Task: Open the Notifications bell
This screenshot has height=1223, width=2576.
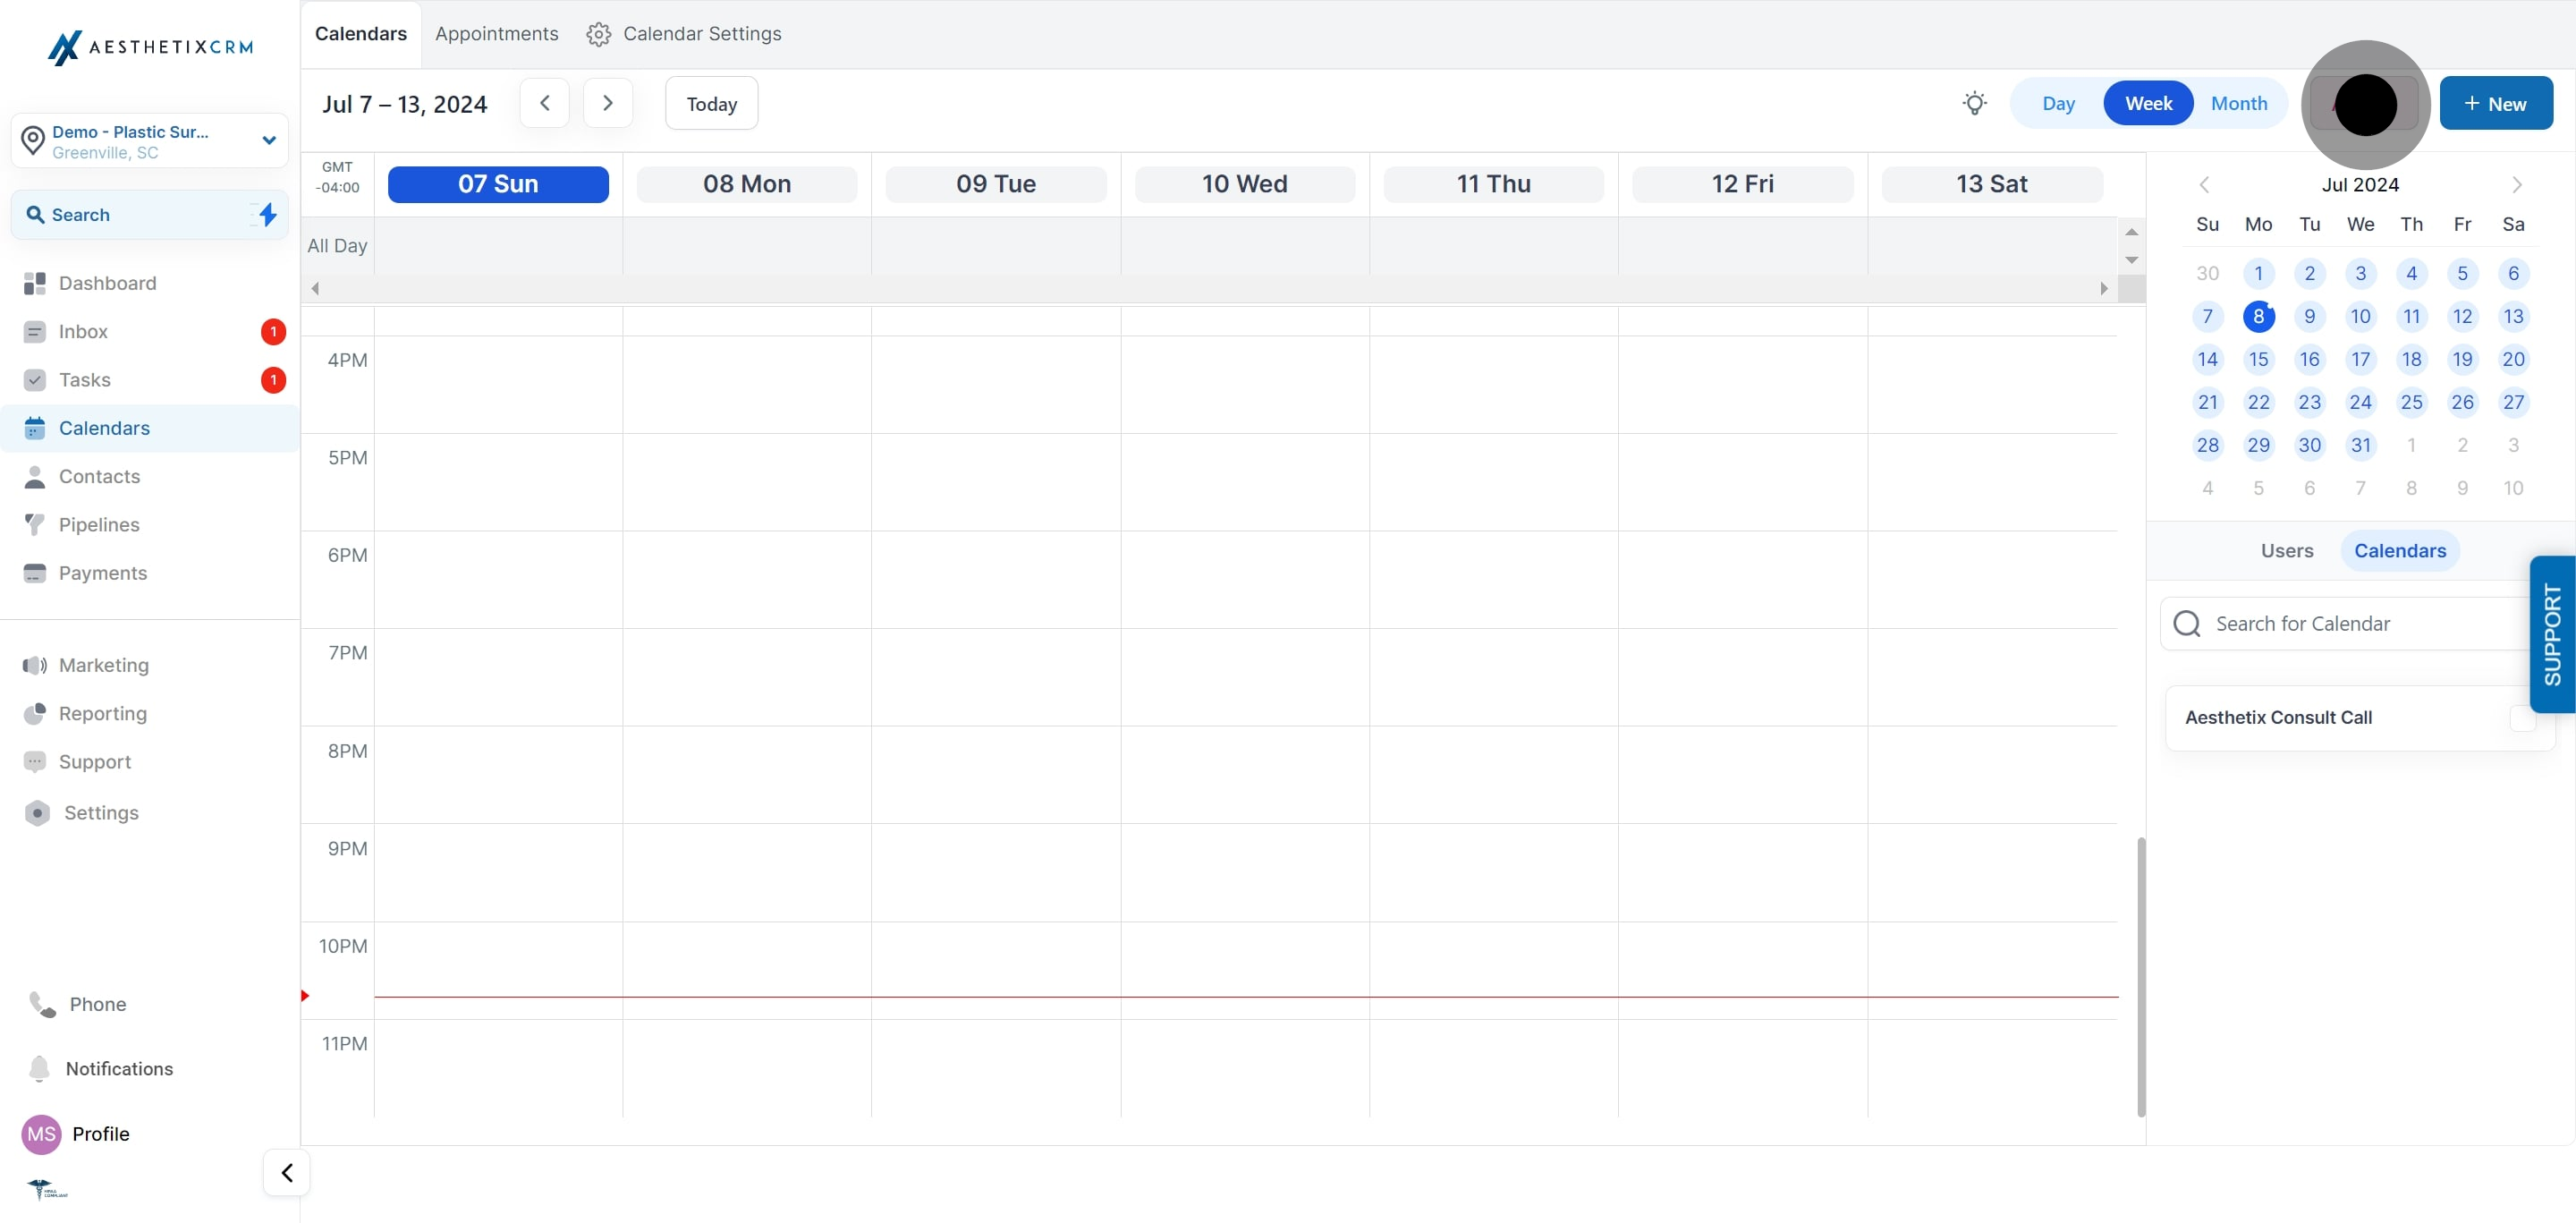Action: 39,1068
